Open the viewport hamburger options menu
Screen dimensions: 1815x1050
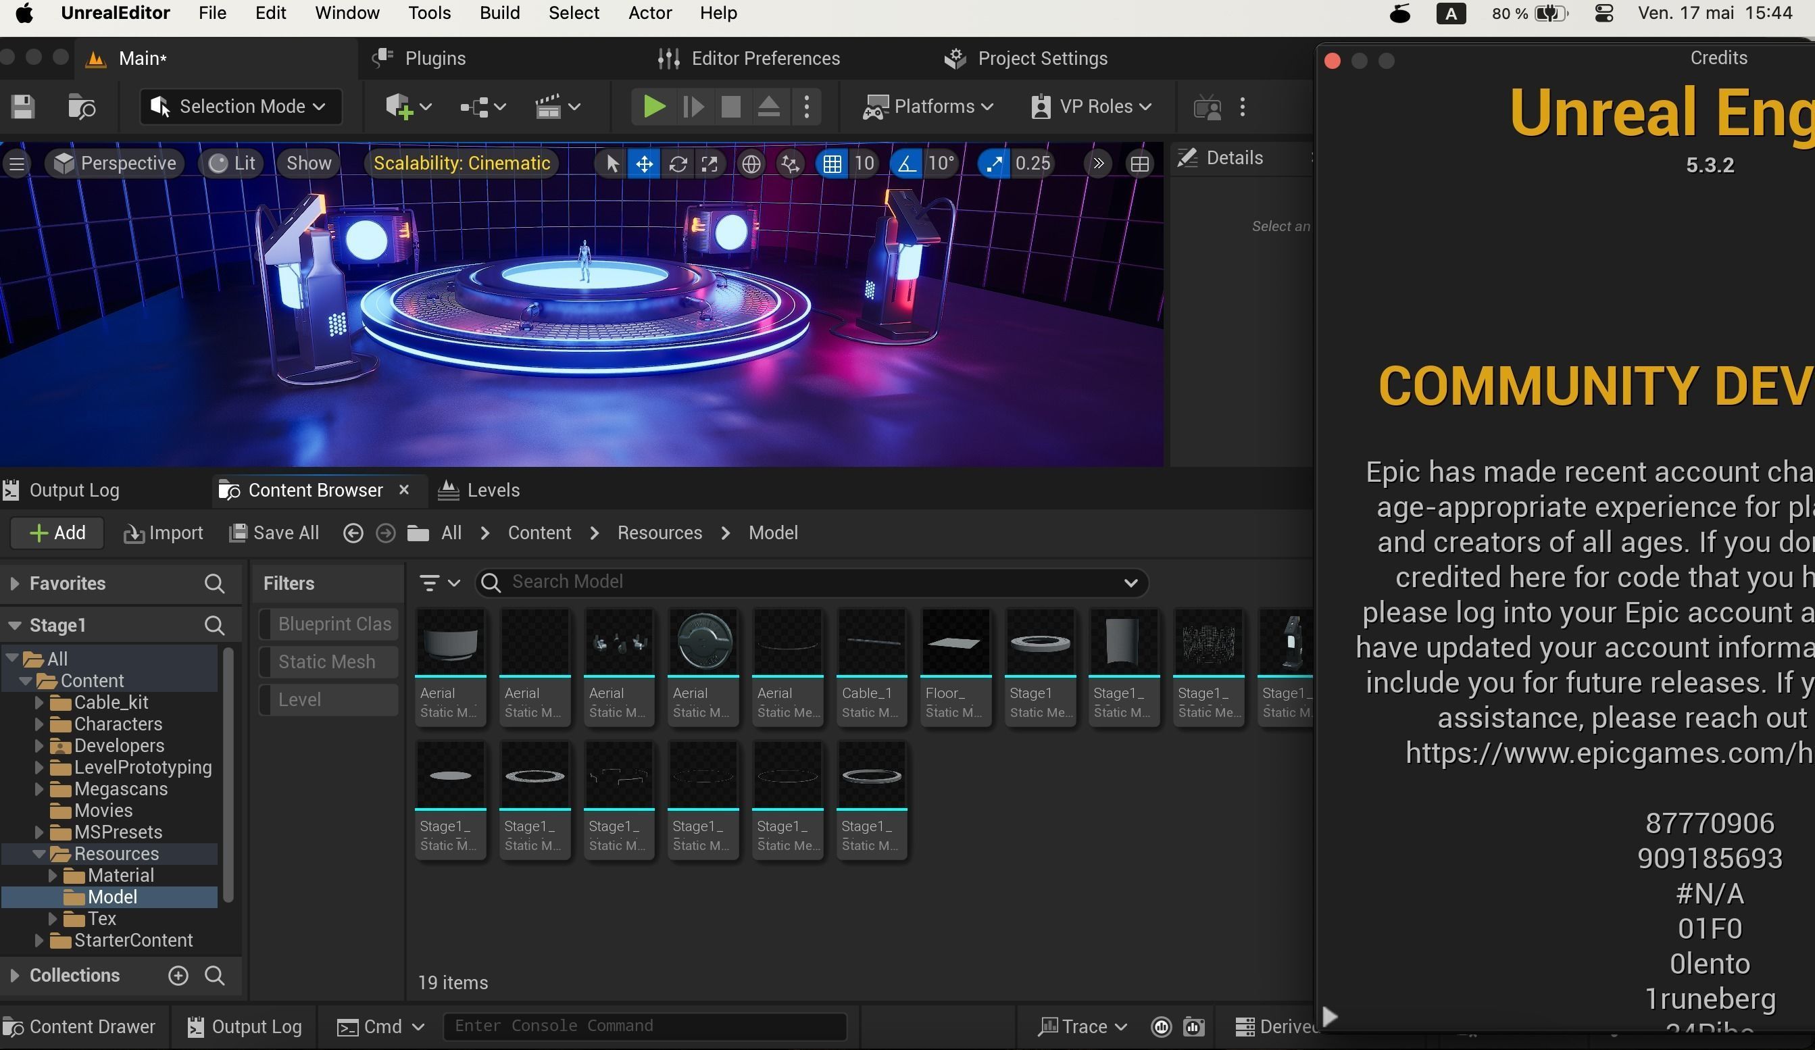(18, 164)
